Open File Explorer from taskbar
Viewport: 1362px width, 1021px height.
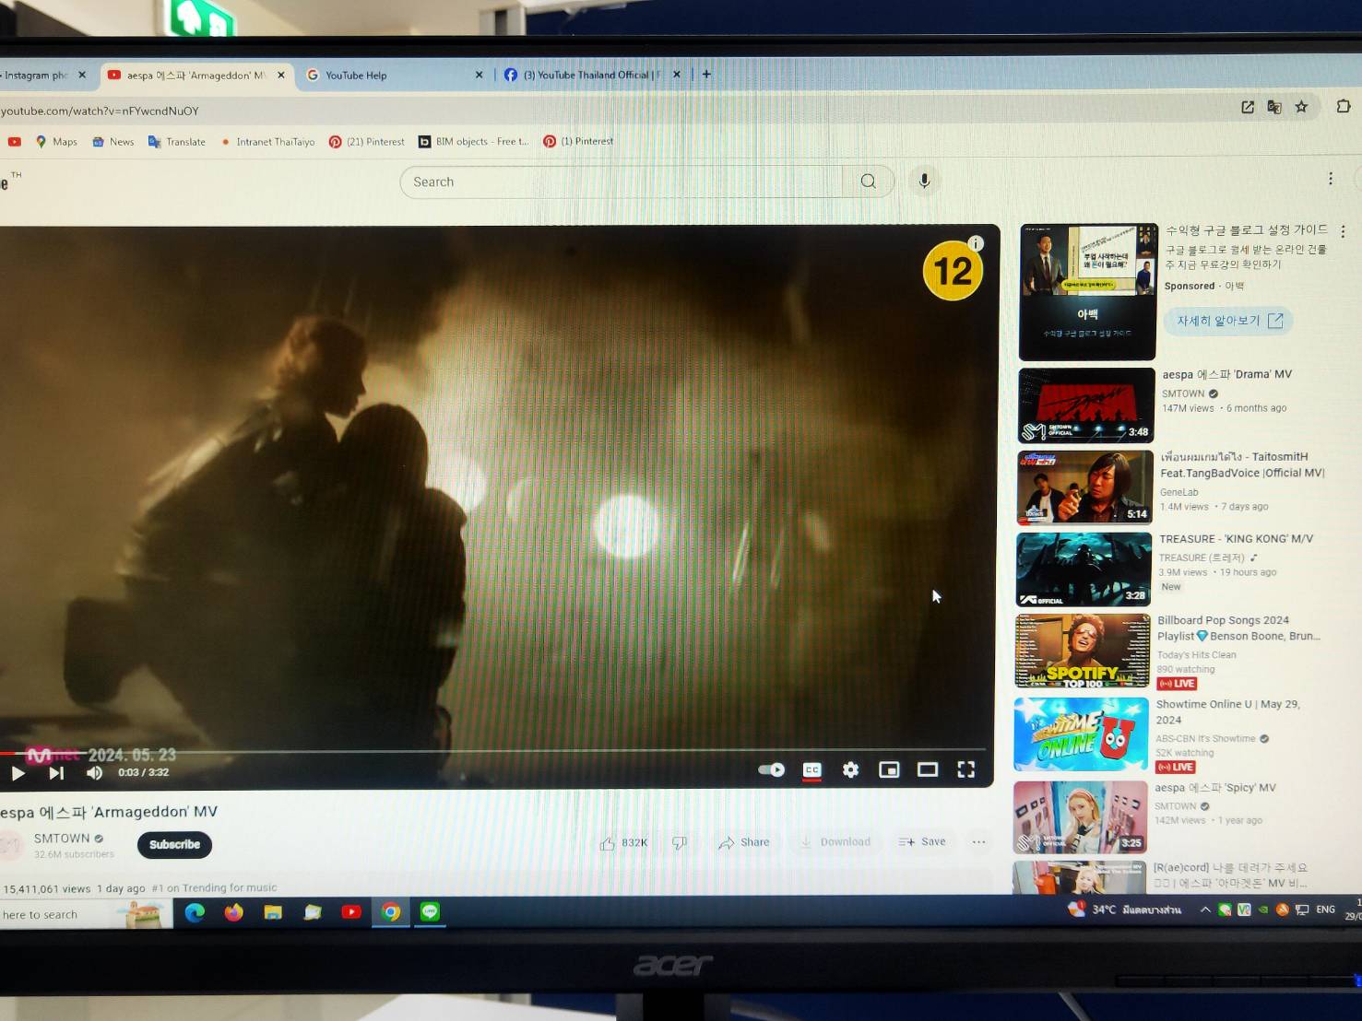(273, 912)
